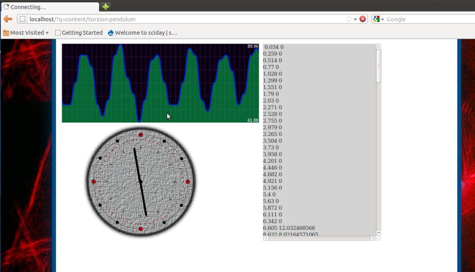475x272 pixels.
Task: Click data row '0.034 0'
Action: 274,47
